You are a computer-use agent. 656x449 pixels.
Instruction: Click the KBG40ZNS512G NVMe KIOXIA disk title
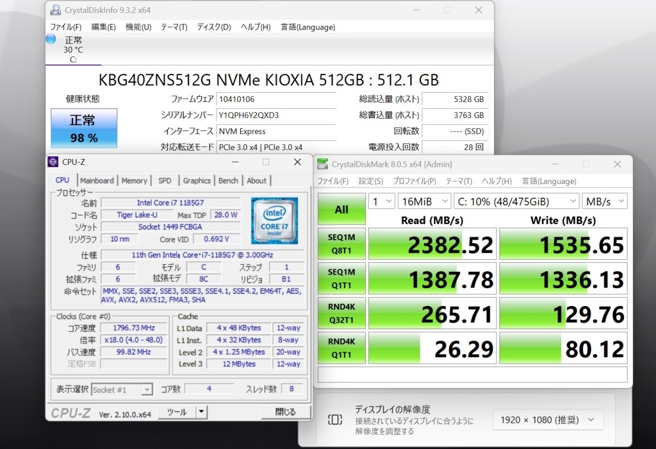click(269, 79)
